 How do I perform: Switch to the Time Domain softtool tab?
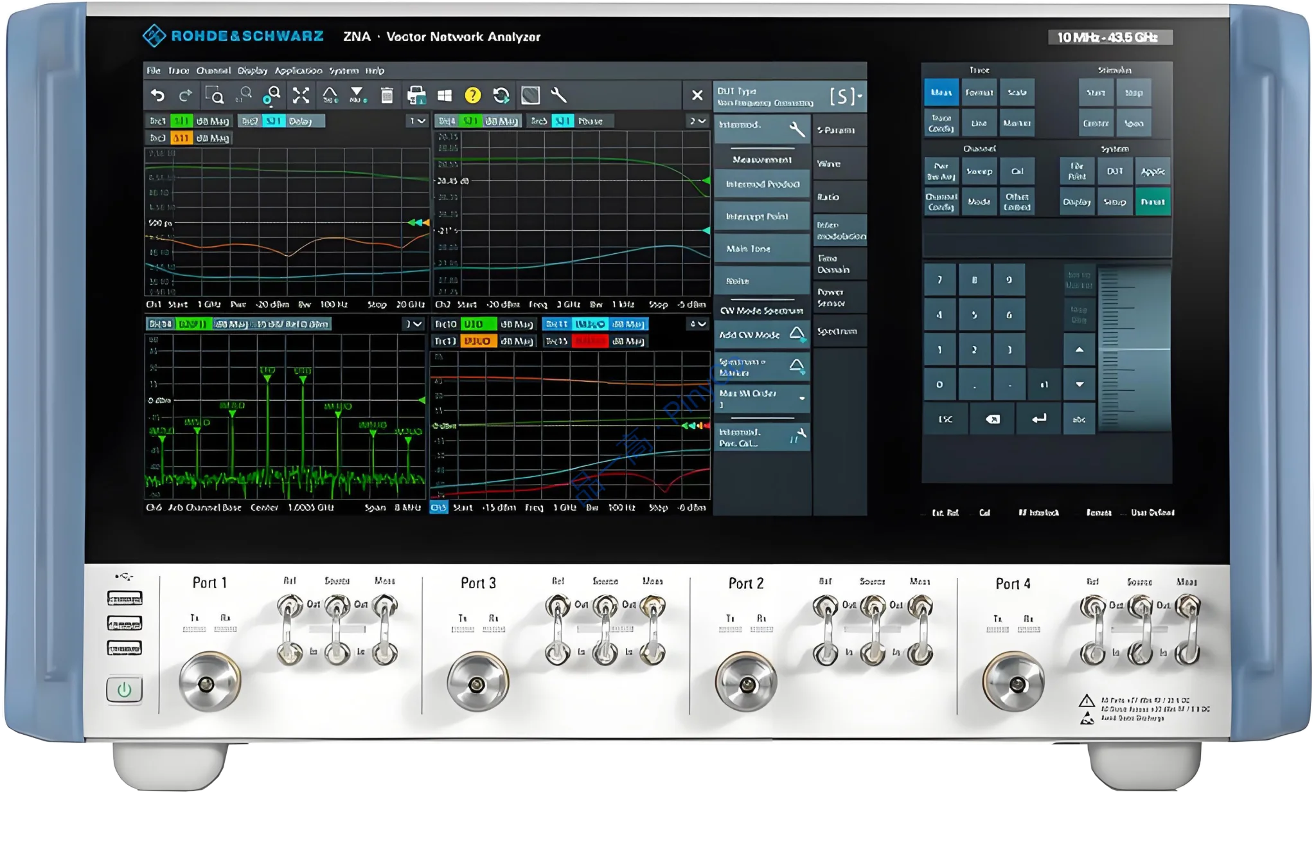[x=839, y=264]
